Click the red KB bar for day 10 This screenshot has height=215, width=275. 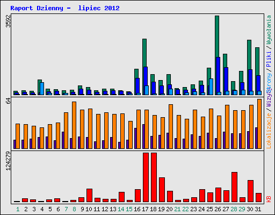tap(89, 195)
